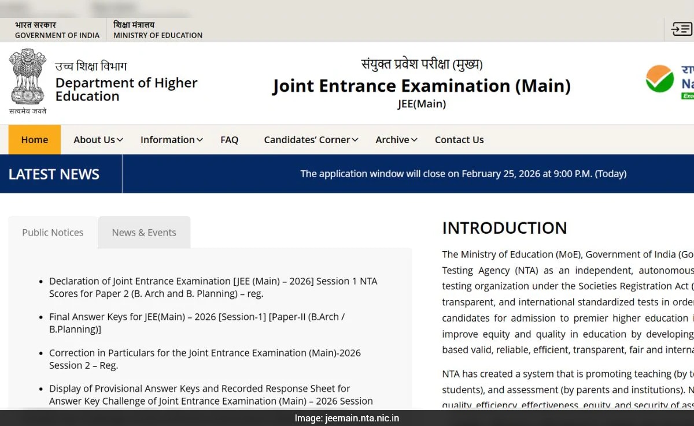Click the application window closing news ticker
Screen dimensions: 694x426
[463, 174]
